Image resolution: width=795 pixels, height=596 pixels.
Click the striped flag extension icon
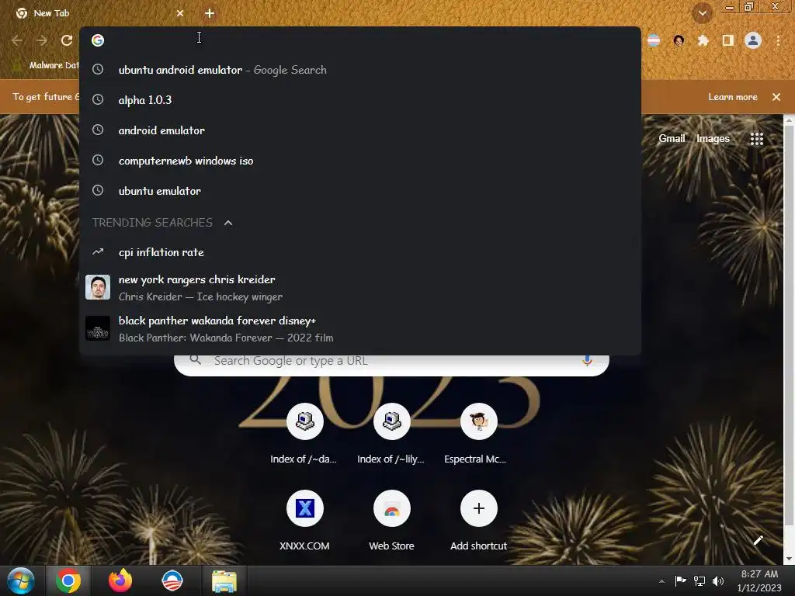(x=654, y=40)
